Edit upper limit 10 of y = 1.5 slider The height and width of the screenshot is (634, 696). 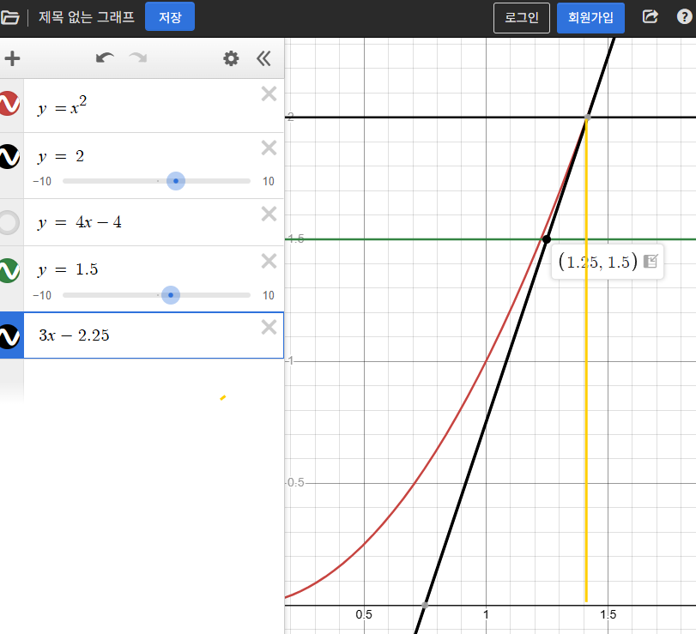269,295
